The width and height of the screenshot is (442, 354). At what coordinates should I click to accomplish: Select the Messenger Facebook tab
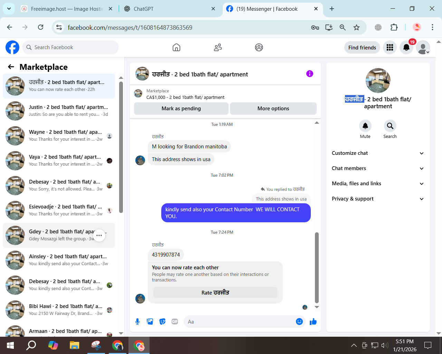(x=272, y=9)
